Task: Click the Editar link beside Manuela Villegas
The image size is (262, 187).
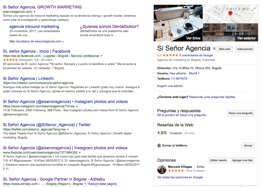Action: (x=201, y=167)
